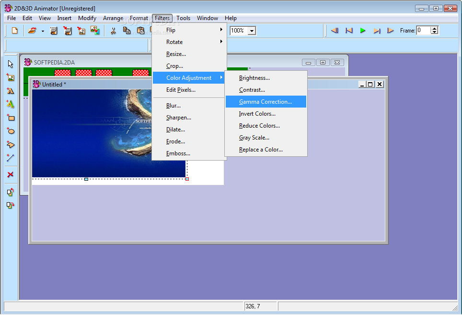
Task: Click the red X delete tool
Action: 11,174
